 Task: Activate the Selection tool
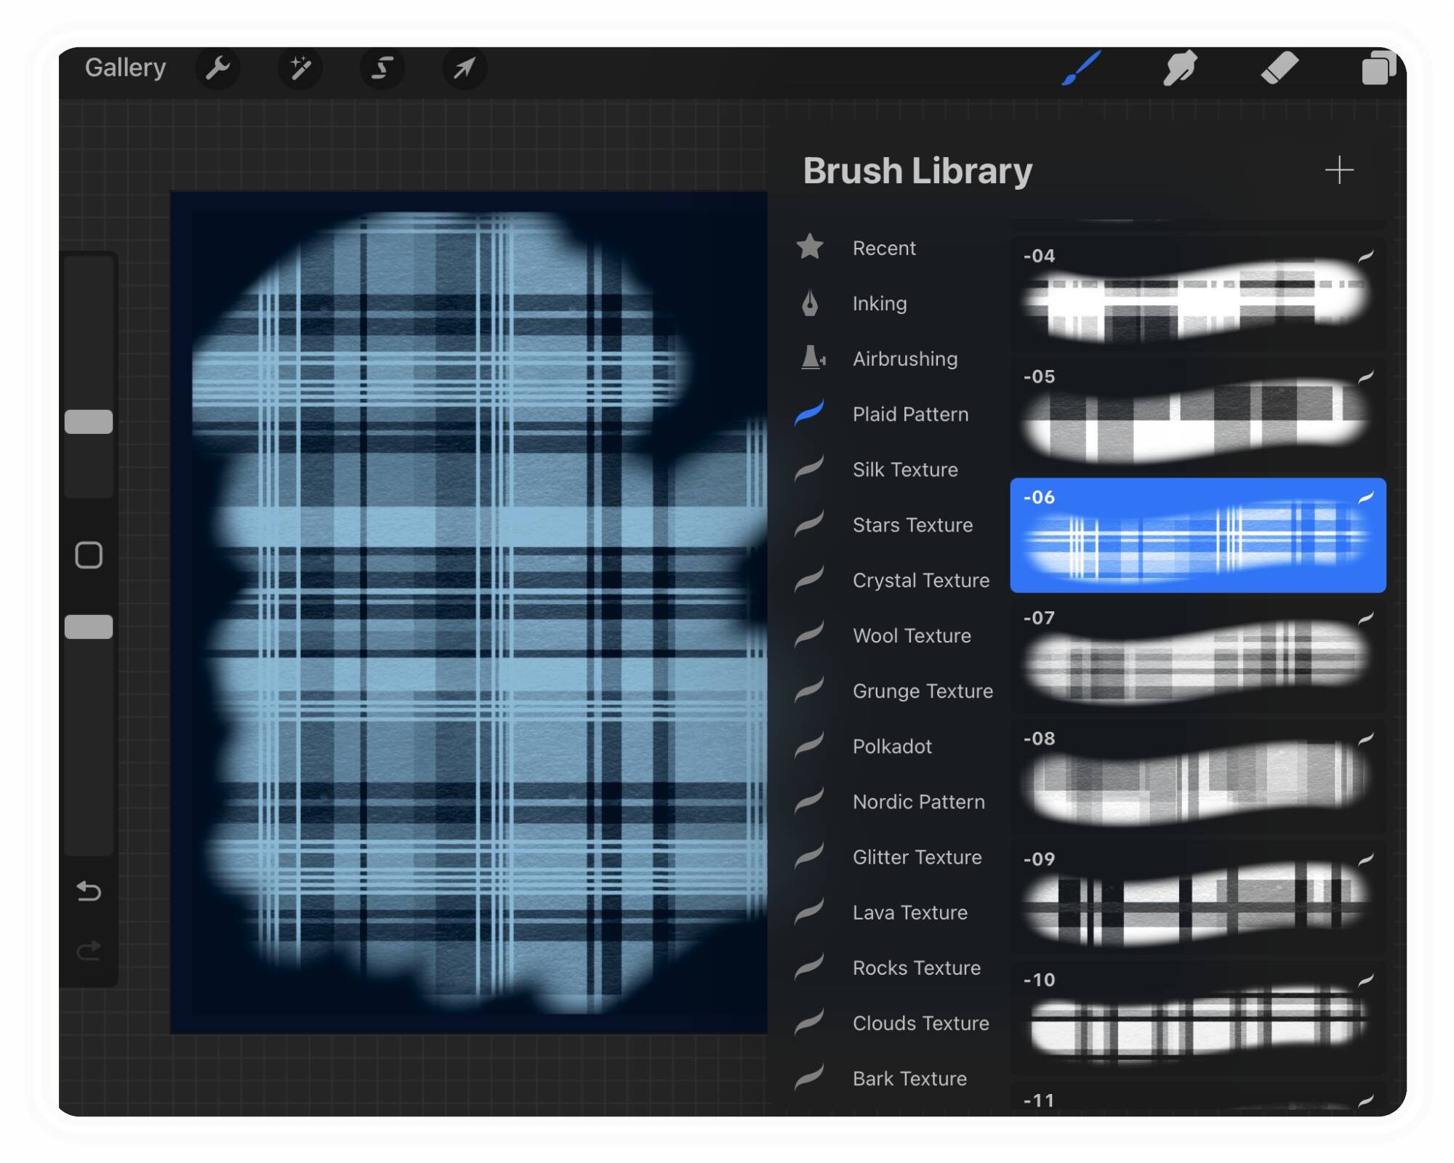click(x=381, y=68)
